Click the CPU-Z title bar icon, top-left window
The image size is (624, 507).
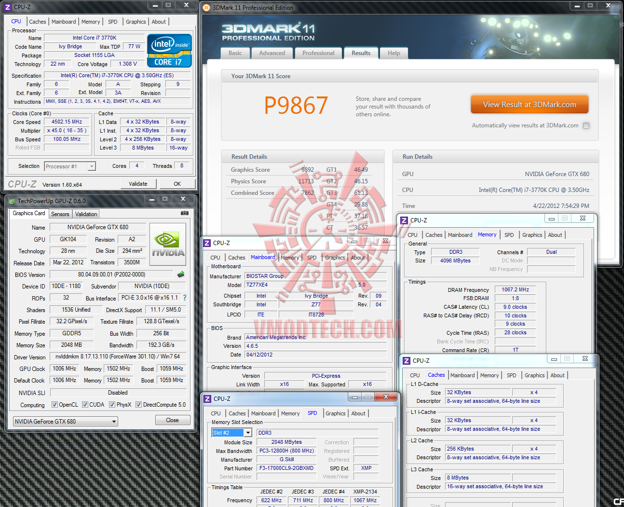pos(7,7)
